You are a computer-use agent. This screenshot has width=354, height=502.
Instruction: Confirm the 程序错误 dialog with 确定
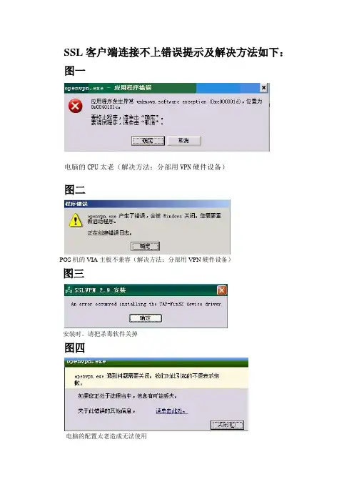pos(145,246)
